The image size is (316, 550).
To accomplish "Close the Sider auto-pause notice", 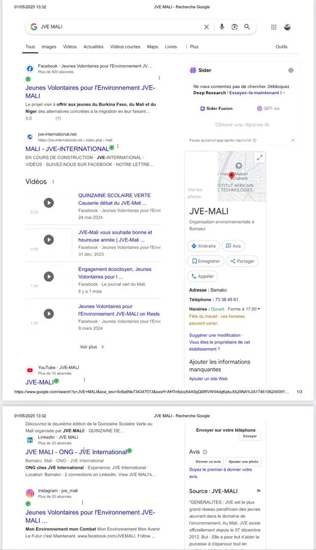I will click(293, 140).
